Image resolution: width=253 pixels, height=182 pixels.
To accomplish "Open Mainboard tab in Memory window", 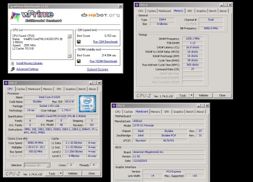I will [x=165, y=11].
